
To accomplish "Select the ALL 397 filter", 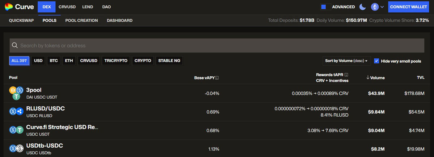I will pyautogui.click(x=19, y=60).
